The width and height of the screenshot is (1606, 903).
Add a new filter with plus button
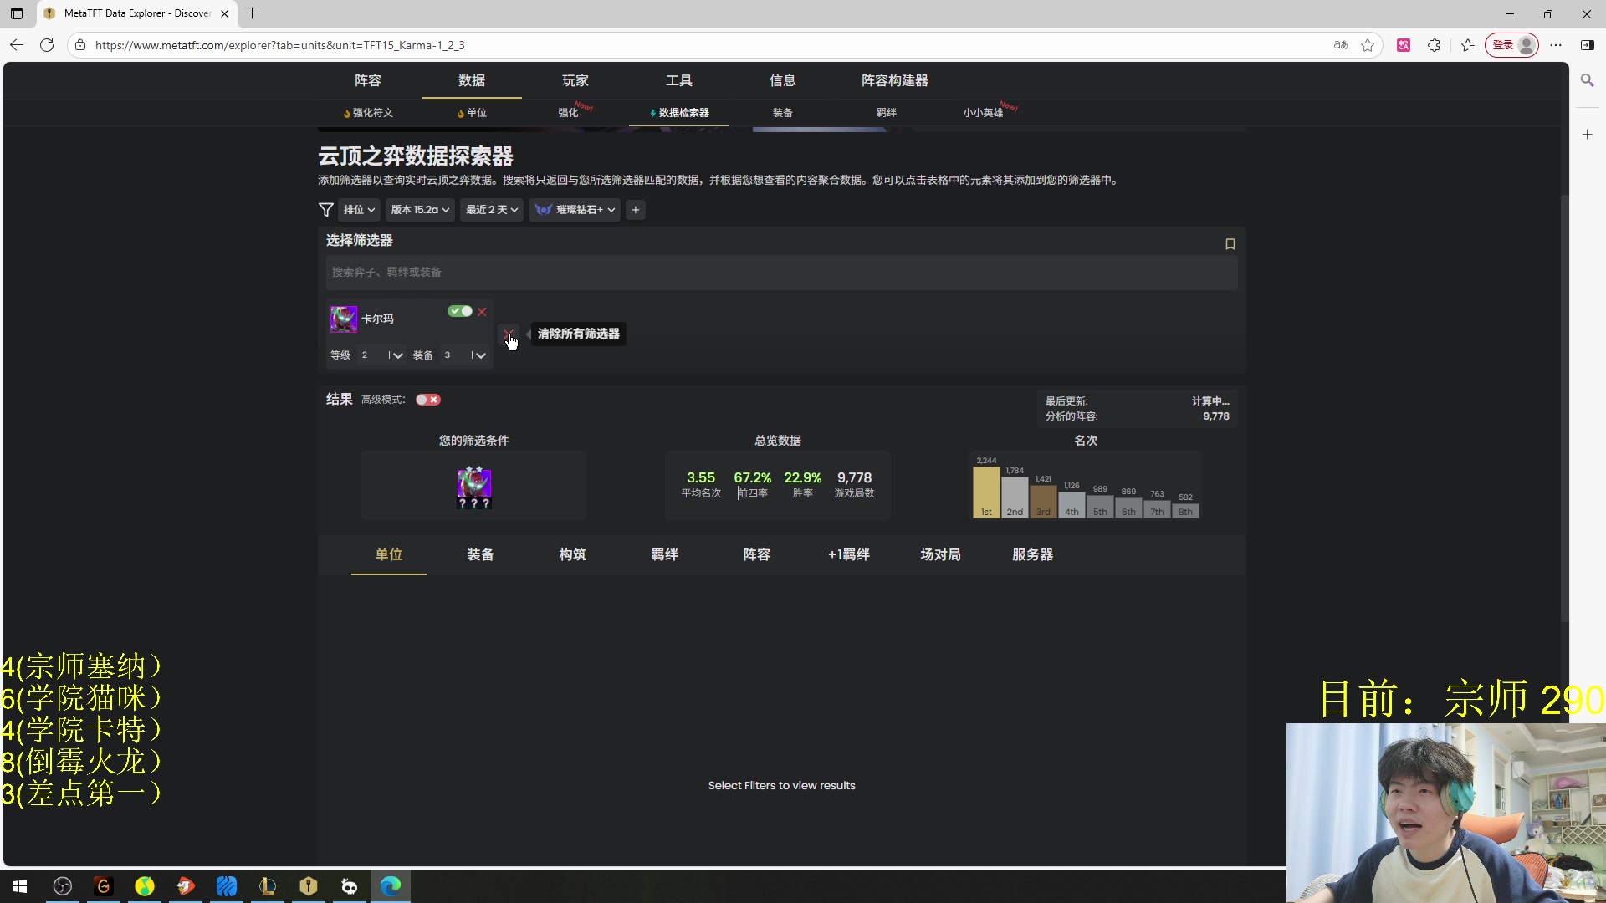[x=636, y=210]
